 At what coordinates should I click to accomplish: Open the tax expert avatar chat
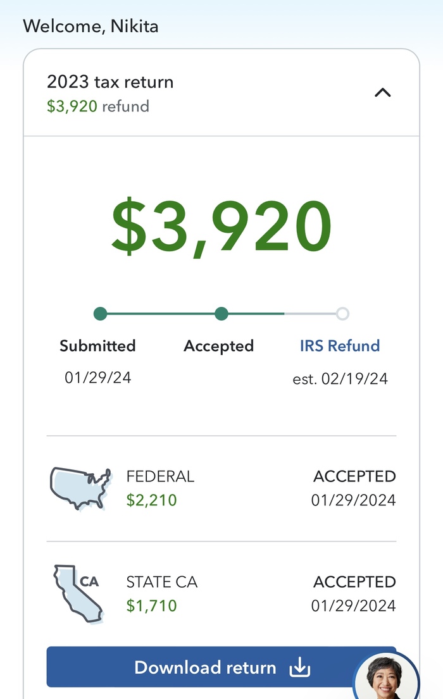tap(386, 677)
